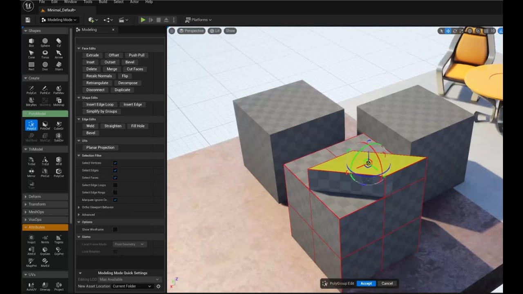The width and height of the screenshot is (523, 294).
Task: Open the Modeling Mode dropdown
Action: click(x=59, y=20)
